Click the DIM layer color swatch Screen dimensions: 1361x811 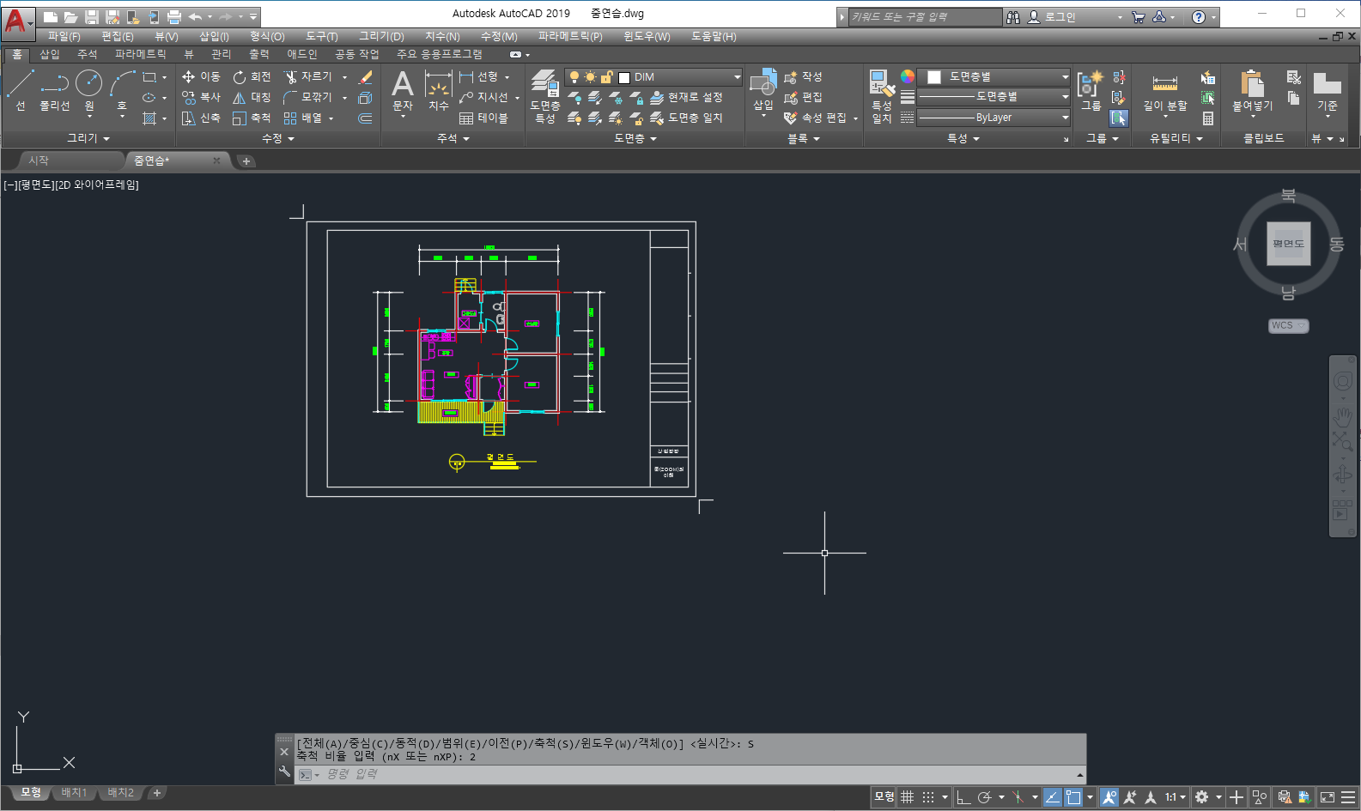[624, 77]
